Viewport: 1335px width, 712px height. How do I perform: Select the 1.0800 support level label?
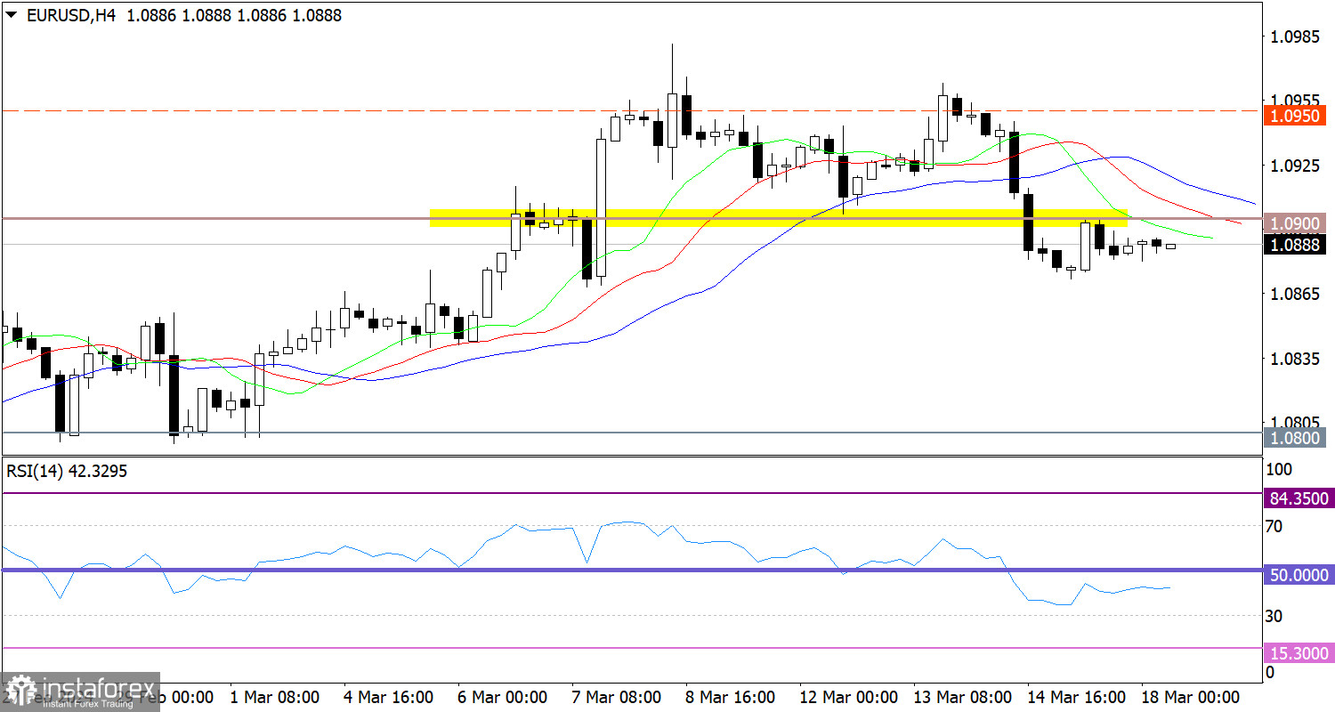coord(1297,437)
